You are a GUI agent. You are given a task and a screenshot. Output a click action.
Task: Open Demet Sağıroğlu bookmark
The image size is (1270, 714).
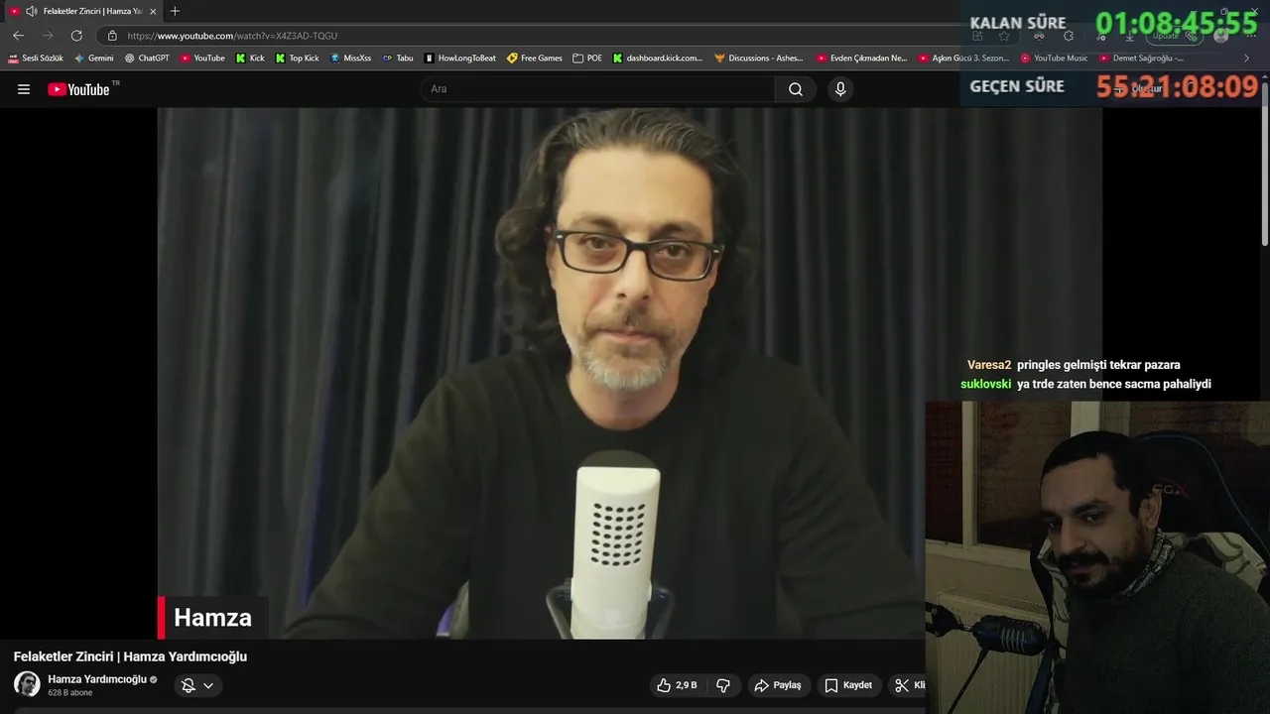coord(1141,59)
